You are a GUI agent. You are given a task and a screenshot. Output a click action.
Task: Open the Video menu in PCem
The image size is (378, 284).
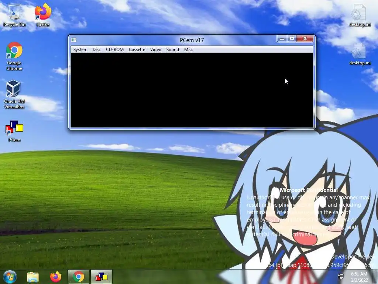coord(155,50)
